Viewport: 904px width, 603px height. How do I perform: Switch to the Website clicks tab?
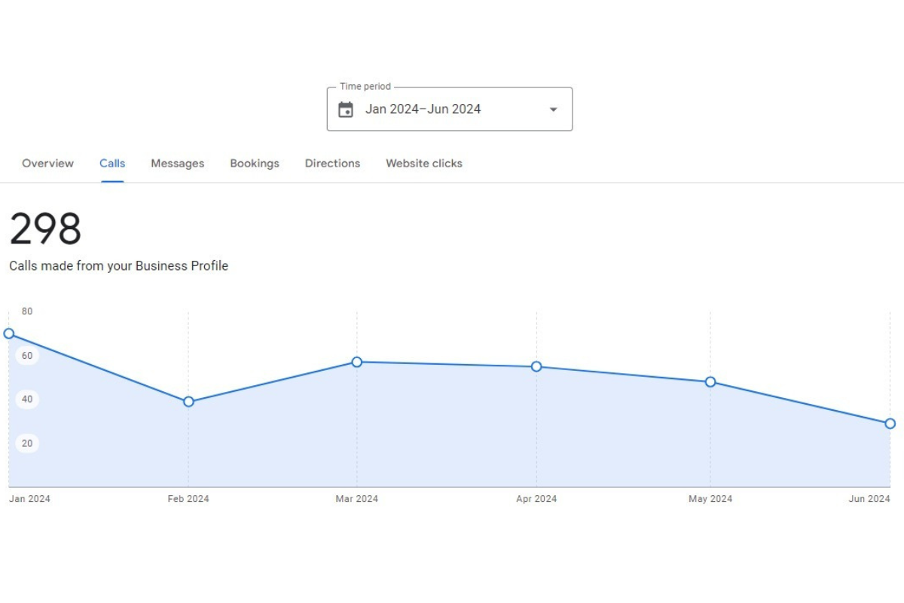(424, 164)
